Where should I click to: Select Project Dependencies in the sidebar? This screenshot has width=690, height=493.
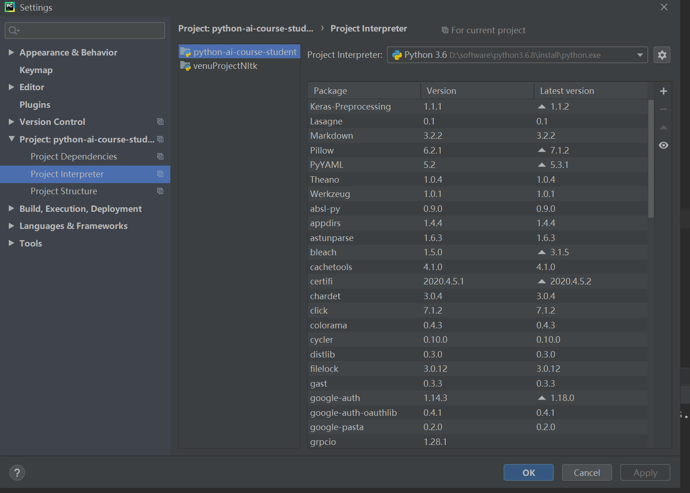click(x=85, y=156)
